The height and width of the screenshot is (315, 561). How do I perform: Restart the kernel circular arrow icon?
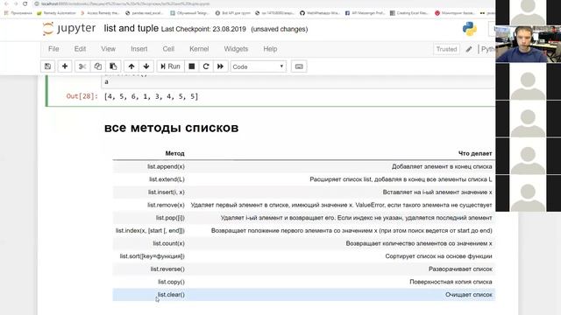coord(206,66)
